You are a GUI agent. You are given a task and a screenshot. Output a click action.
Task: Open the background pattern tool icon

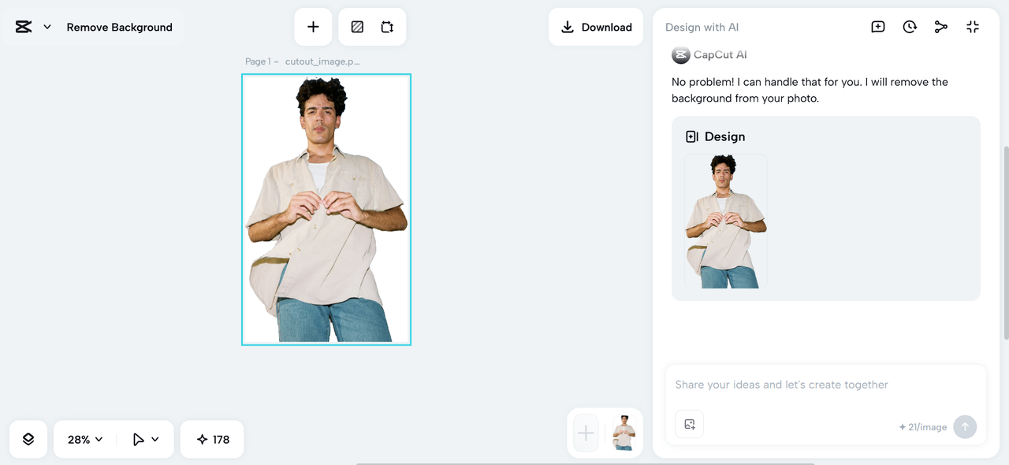click(x=357, y=27)
